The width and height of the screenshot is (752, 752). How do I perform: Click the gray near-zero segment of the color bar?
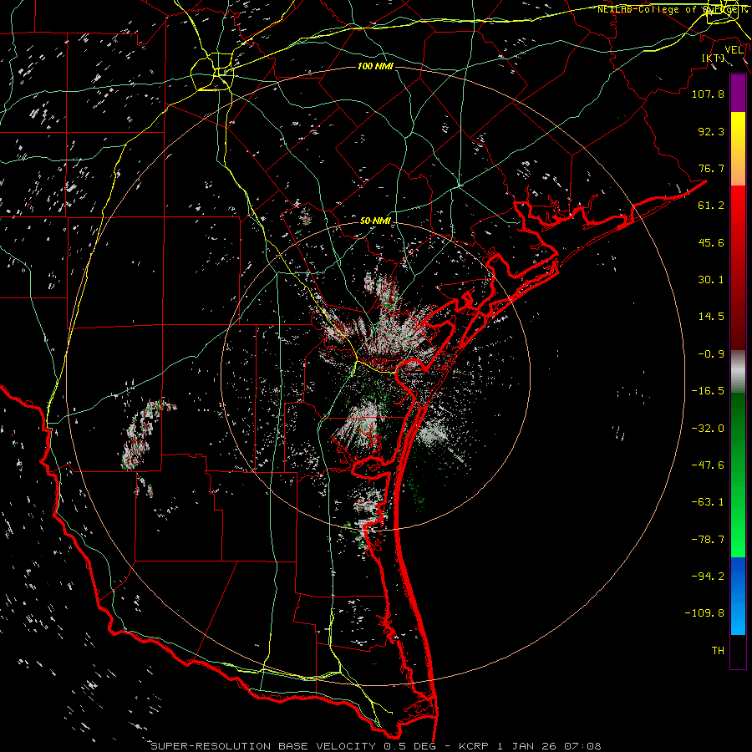click(738, 372)
